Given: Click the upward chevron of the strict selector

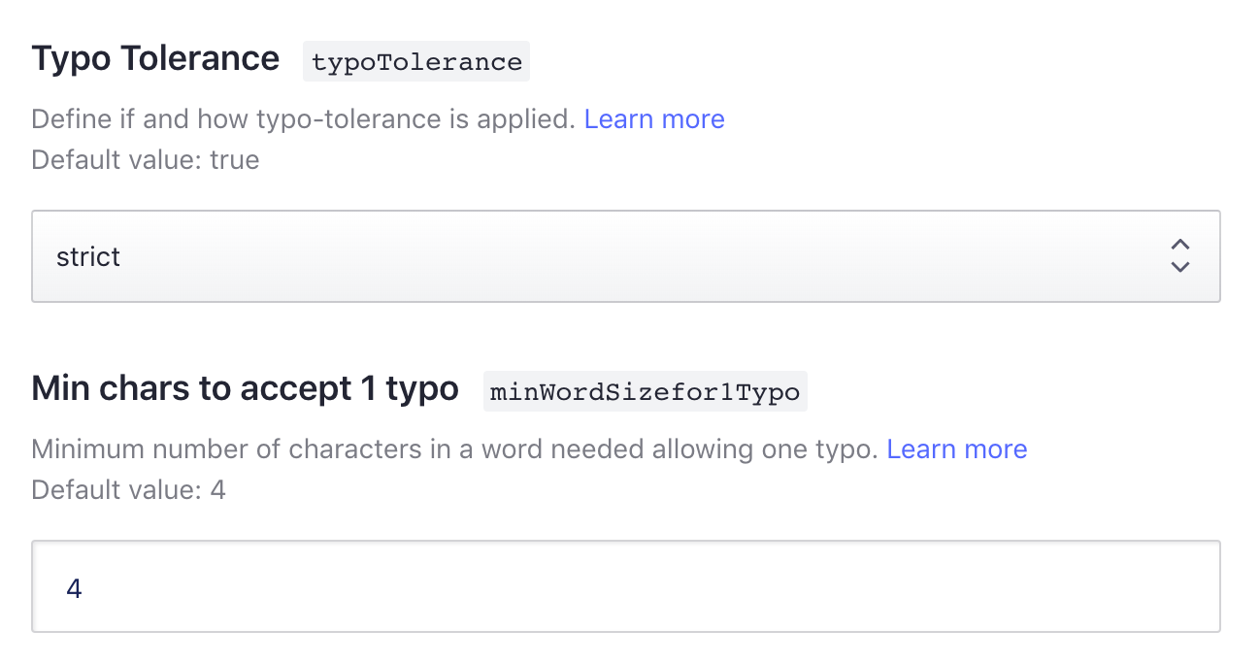Looking at the screenshot, I should pyautogui.click(x=1180, y=245).
